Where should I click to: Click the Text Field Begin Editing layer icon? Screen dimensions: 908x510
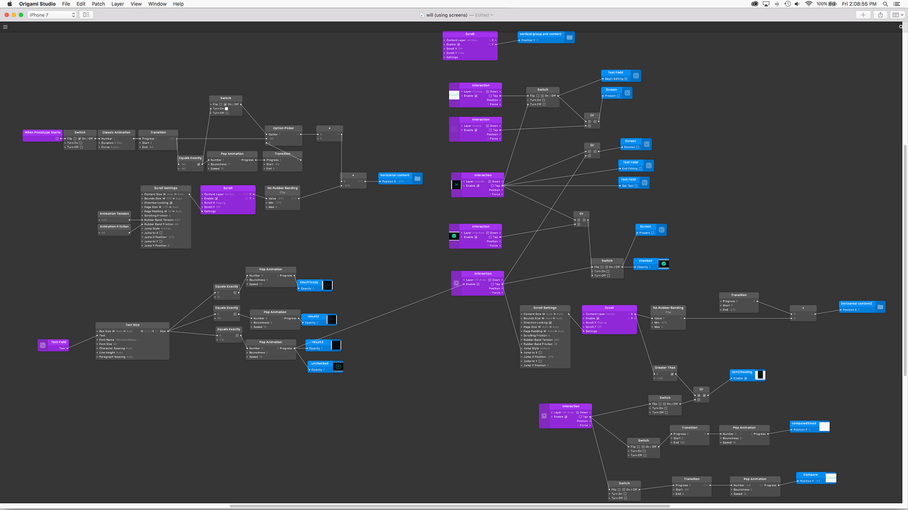(636, 76)
